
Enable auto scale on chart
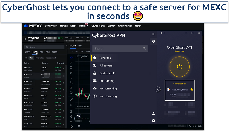[x=200, y=126]
